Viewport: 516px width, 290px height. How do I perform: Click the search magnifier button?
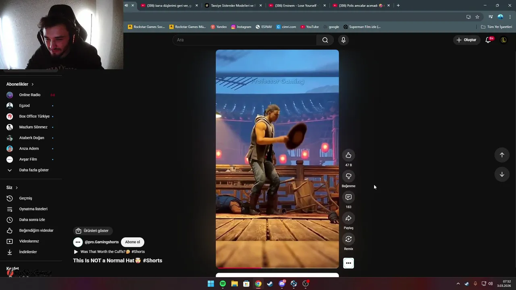(x=325, y=40)
